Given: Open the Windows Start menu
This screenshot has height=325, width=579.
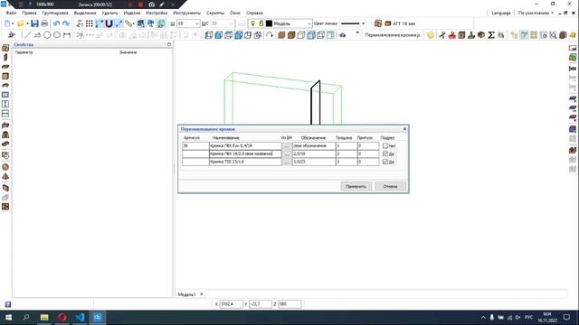Looking at the screenshot, I should [8, 317].
